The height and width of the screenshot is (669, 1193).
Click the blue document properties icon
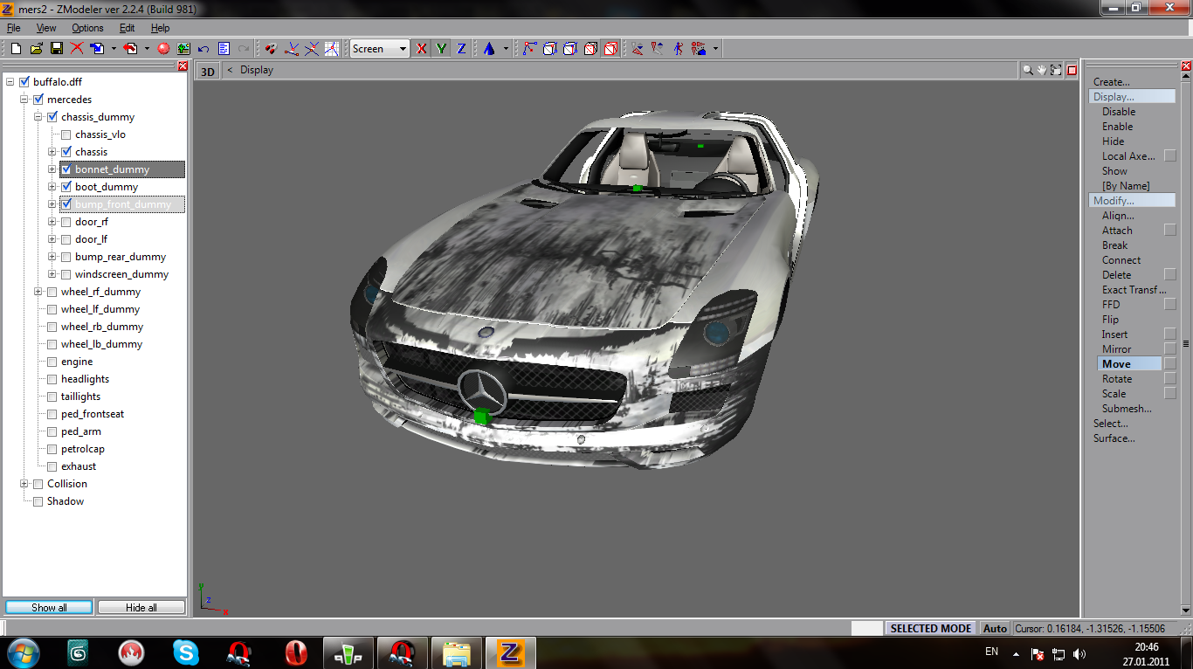pyautogui.click(x=224, y=49)
